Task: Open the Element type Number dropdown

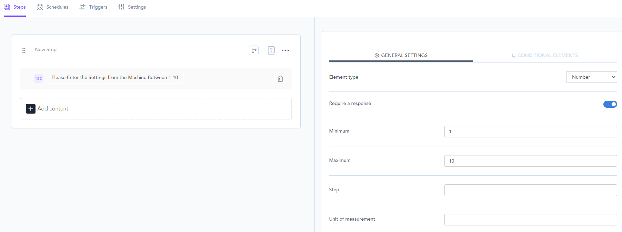Action: [591, 77]
